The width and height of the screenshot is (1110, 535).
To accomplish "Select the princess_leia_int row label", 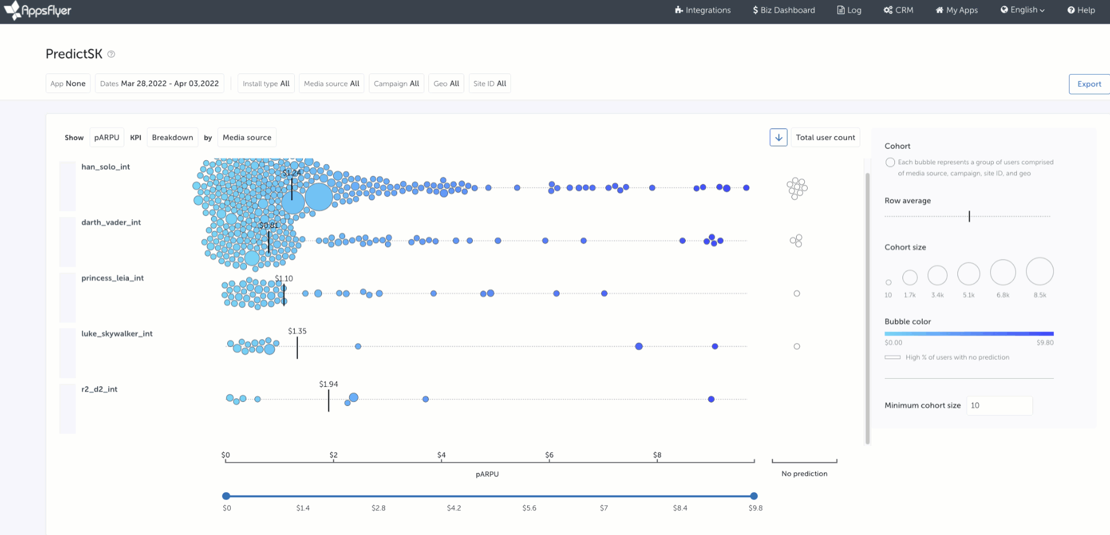I will click(x=113, y=278).
